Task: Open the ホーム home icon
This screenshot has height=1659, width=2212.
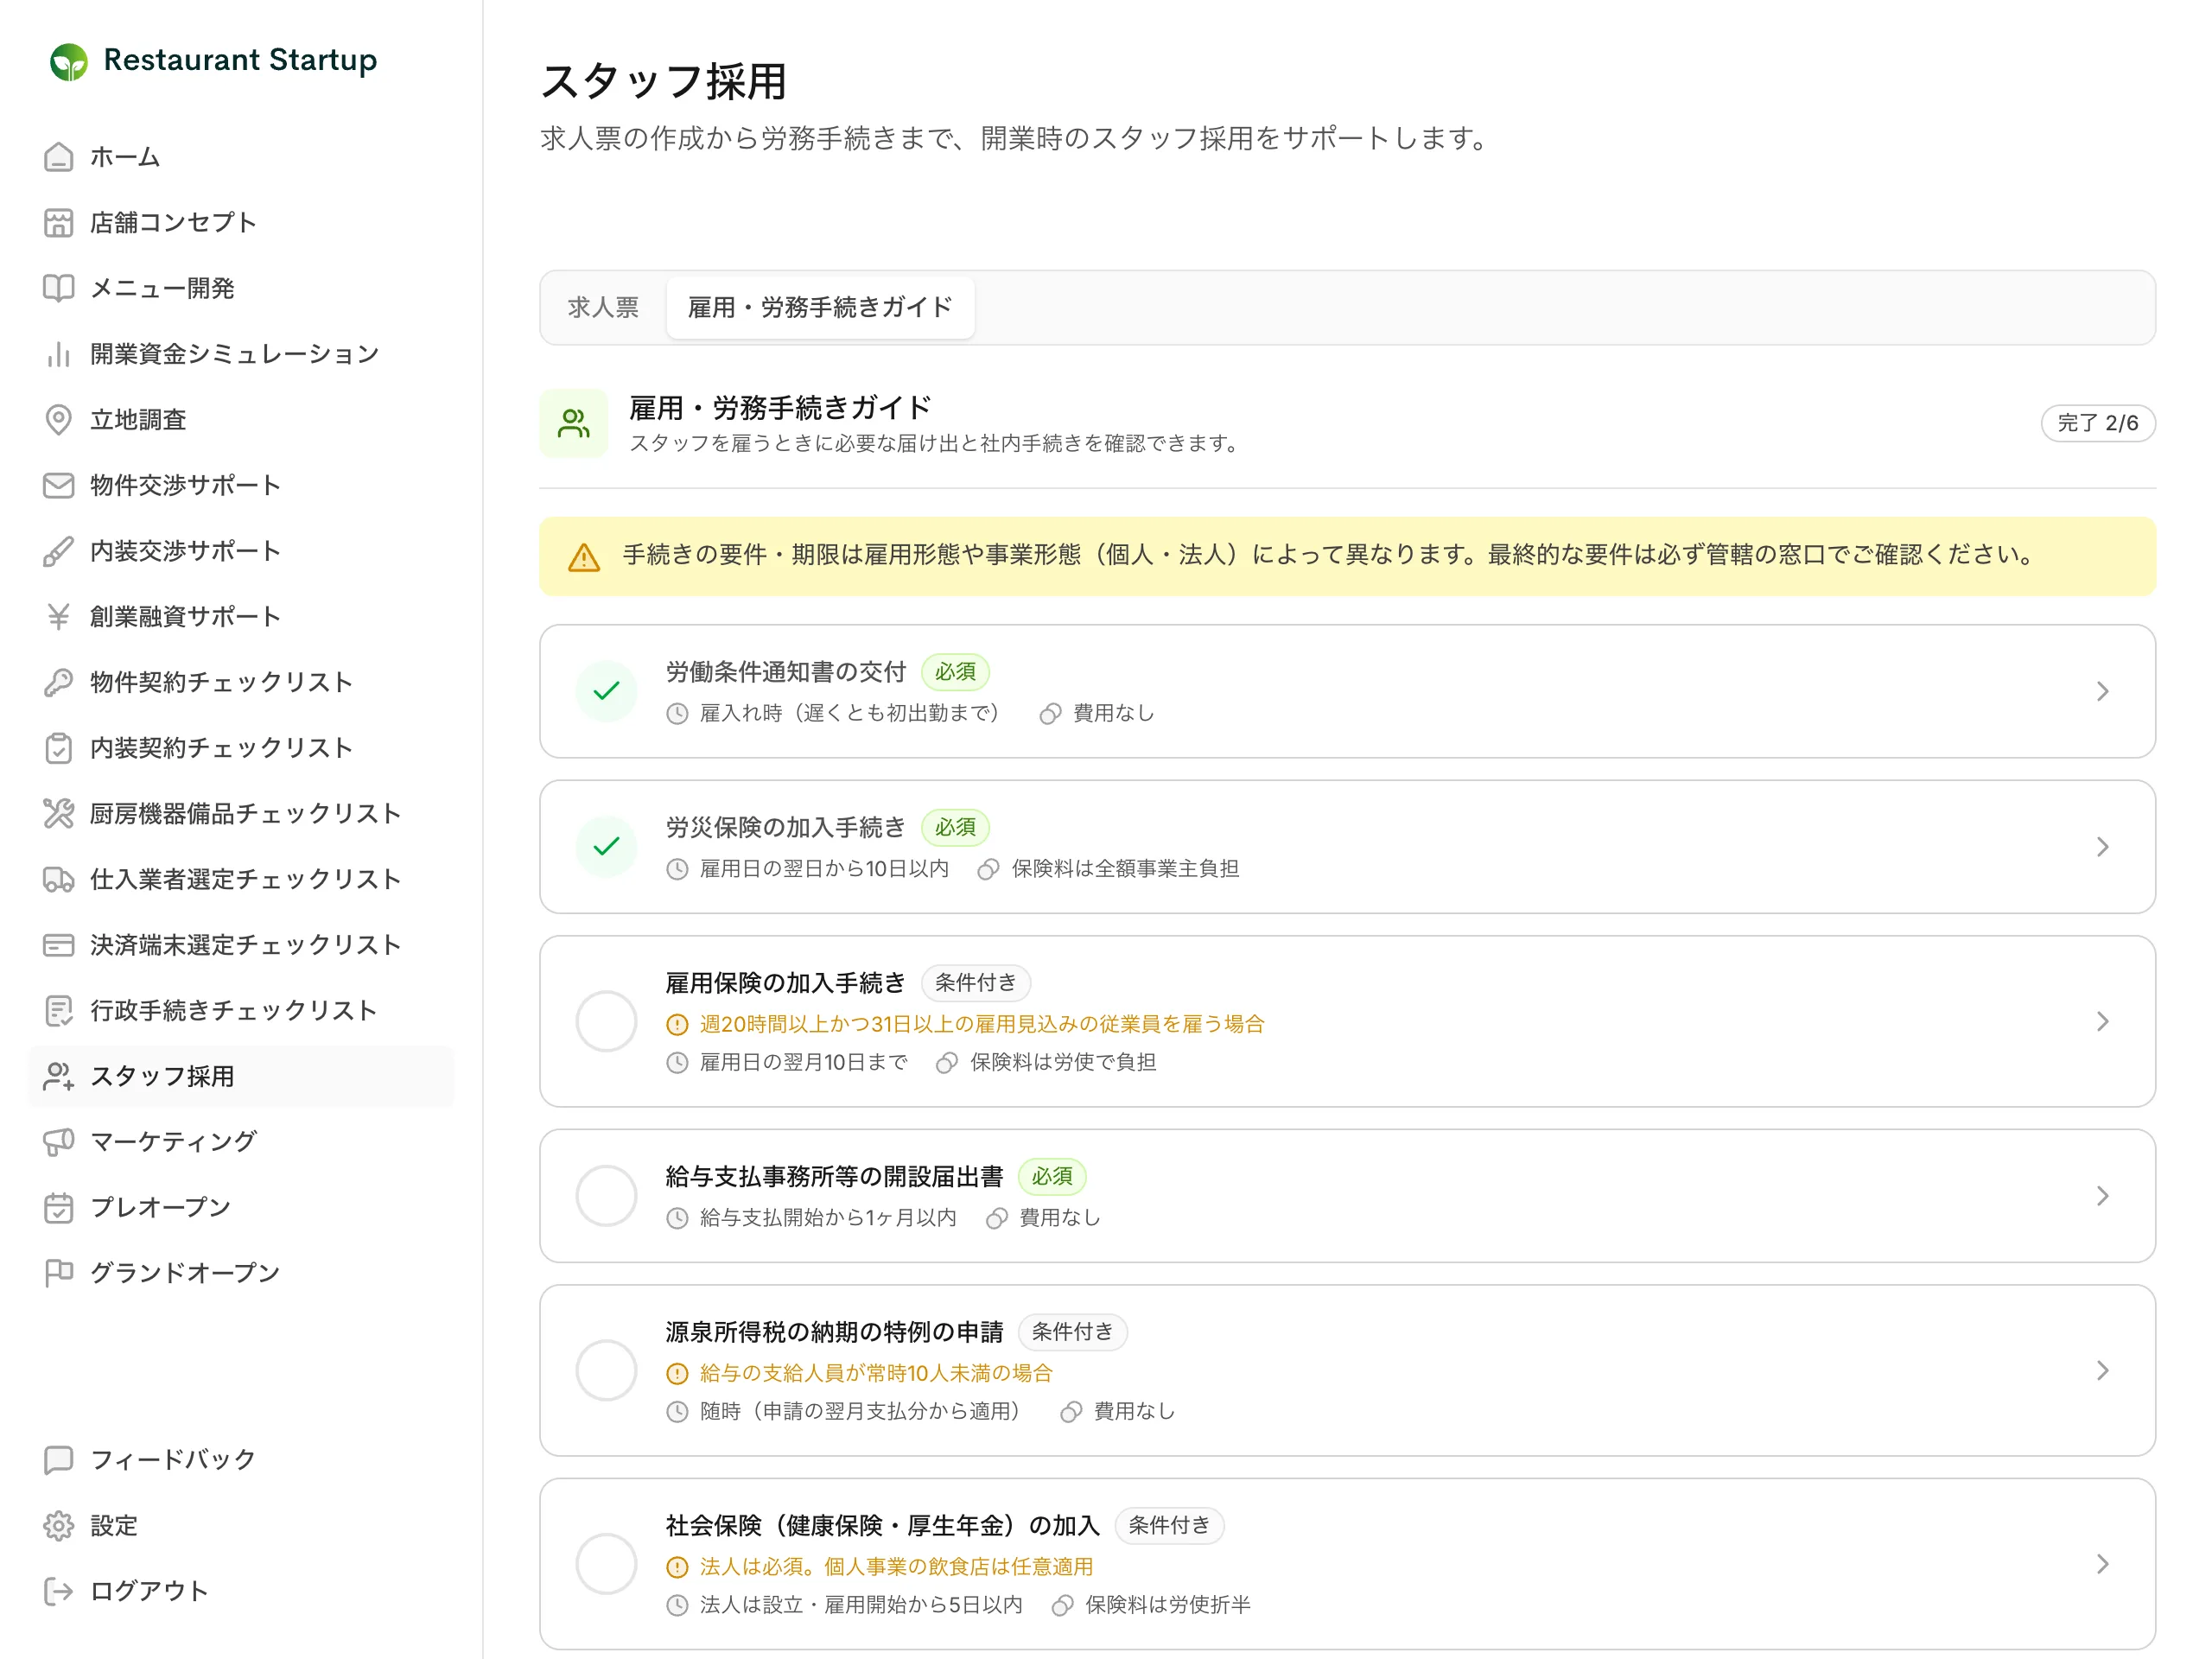Action: (58, 157)
